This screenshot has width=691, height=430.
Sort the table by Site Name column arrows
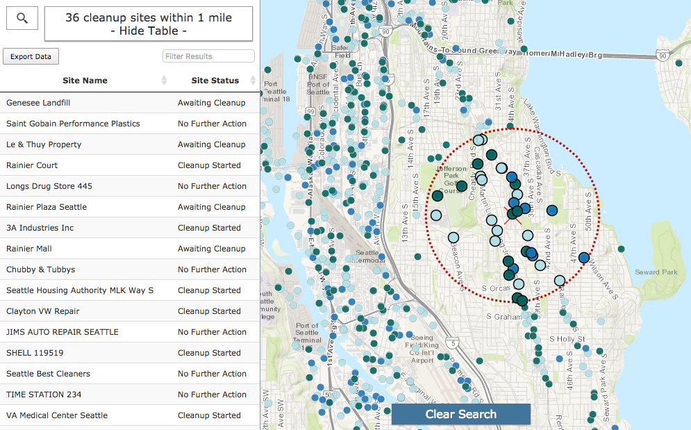(x=165, y=80)
